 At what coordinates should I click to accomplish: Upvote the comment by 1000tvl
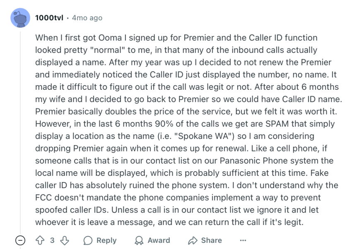click(41, 240)
